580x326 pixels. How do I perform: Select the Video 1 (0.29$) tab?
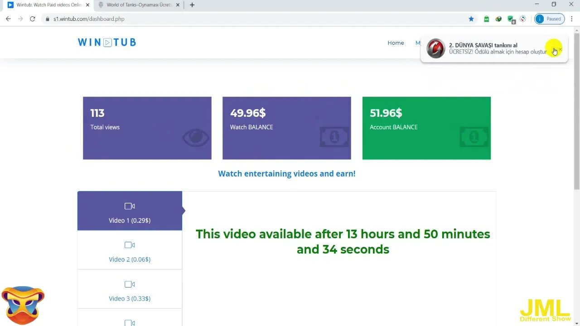coord(130,211)
